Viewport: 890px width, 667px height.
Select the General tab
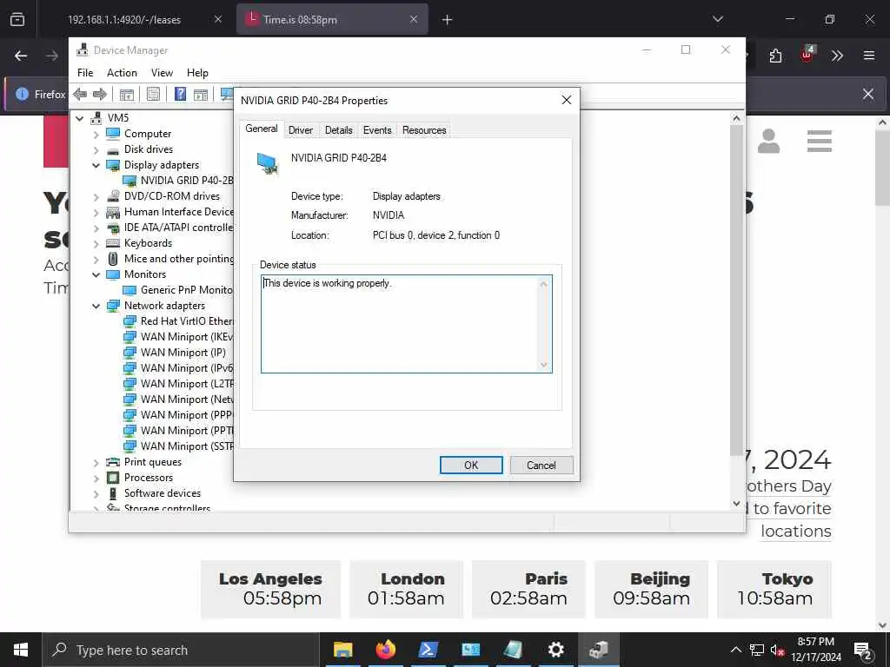click(261, 129)
